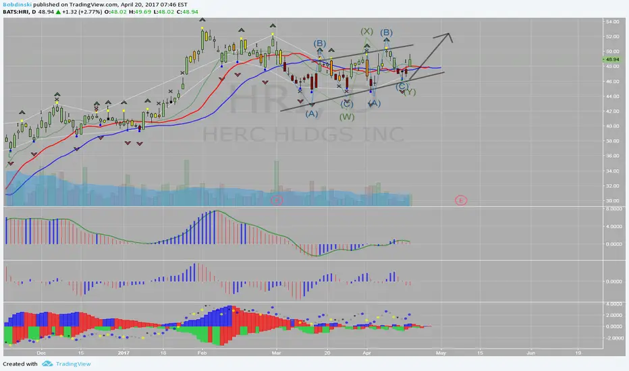Select the (W) wave label
629x371 pixels.
tap(347, 117)
